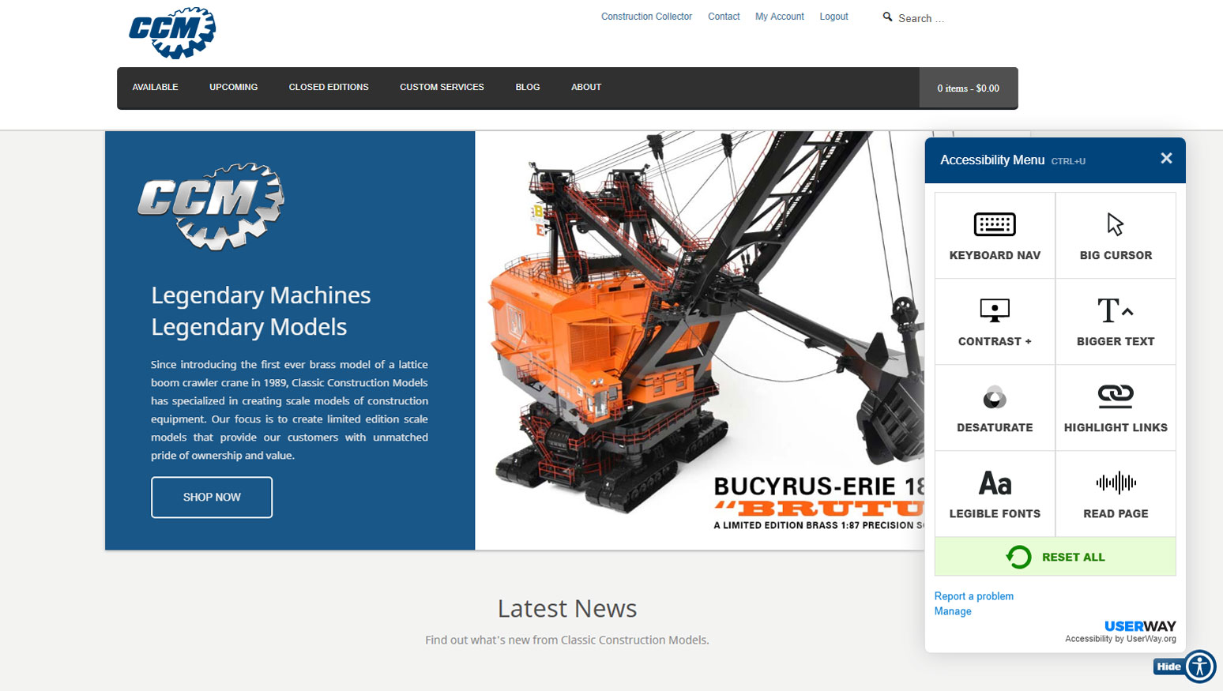Enable Legible Fonts option
Viewport: 1223px width, 691px height.
995,494
